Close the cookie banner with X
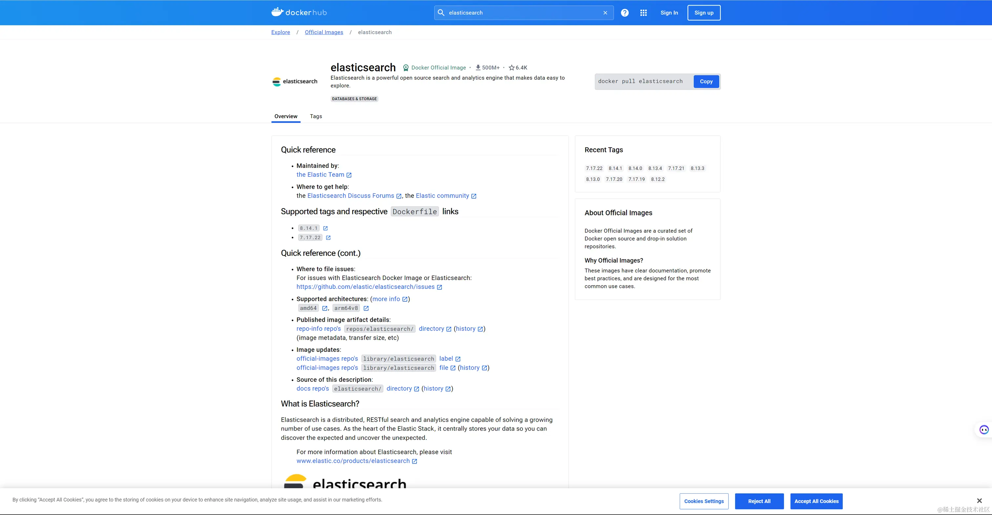 979,501
